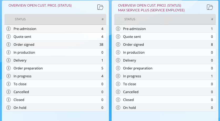This screenshot has width=220, height=121.
Task: Click info icon for In progress in Max Service panel
Action: point(118,76)
